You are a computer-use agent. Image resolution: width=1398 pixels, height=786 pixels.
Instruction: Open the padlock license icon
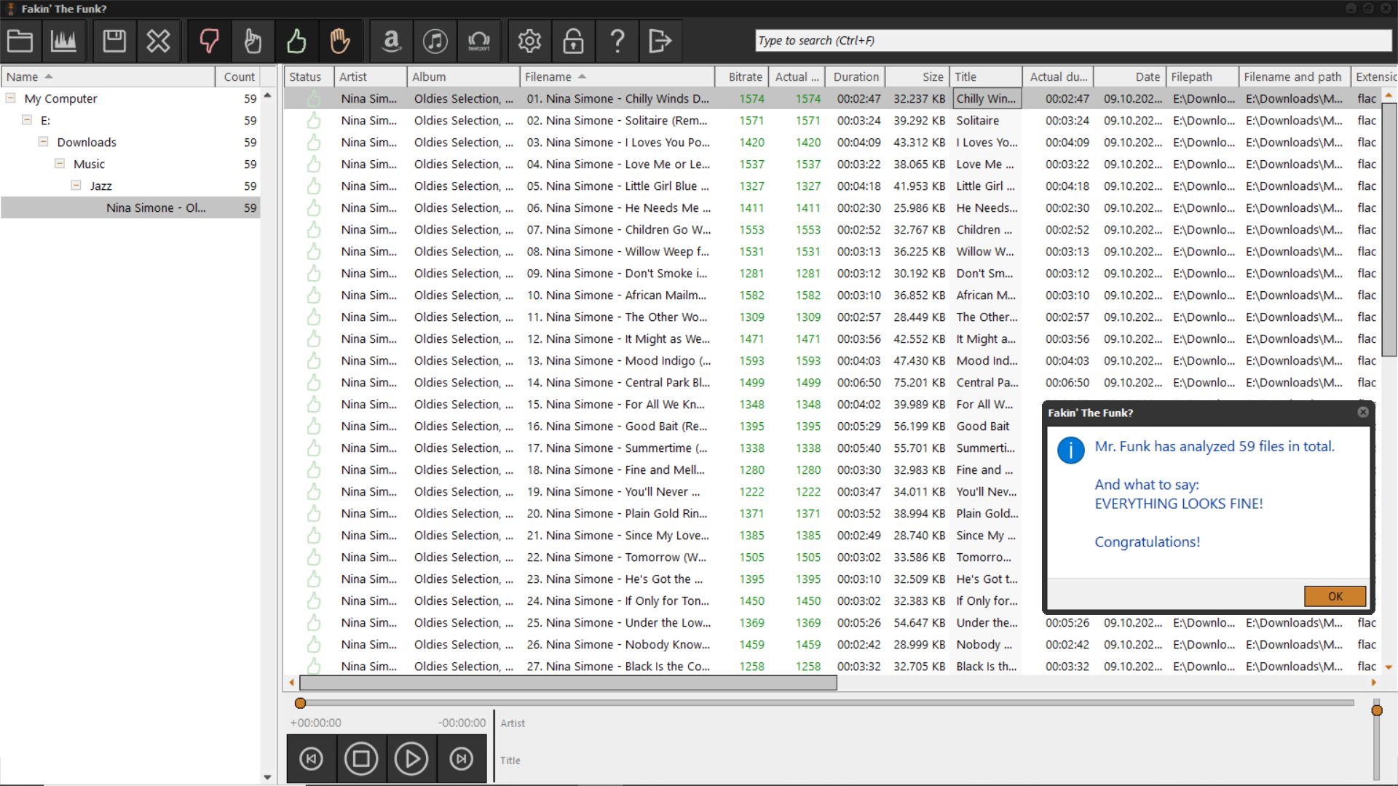click(573, 41)
